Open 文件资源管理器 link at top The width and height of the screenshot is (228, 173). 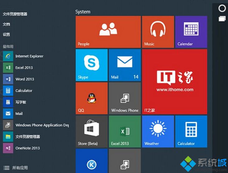[x=15, y=14]
